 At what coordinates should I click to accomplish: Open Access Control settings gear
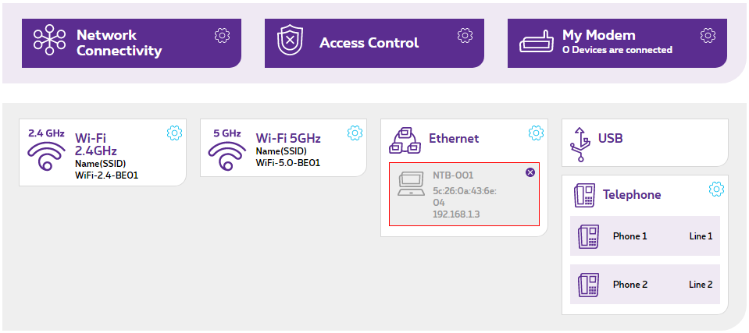pyautogui.click(x=465, y=35)
